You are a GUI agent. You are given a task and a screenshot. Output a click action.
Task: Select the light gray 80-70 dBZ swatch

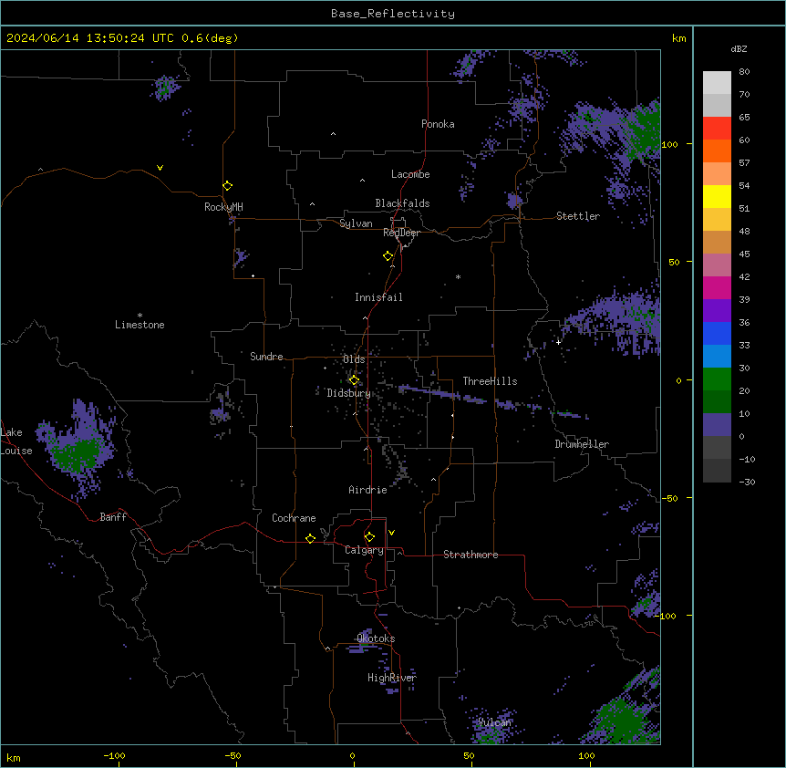pos(717,82)
